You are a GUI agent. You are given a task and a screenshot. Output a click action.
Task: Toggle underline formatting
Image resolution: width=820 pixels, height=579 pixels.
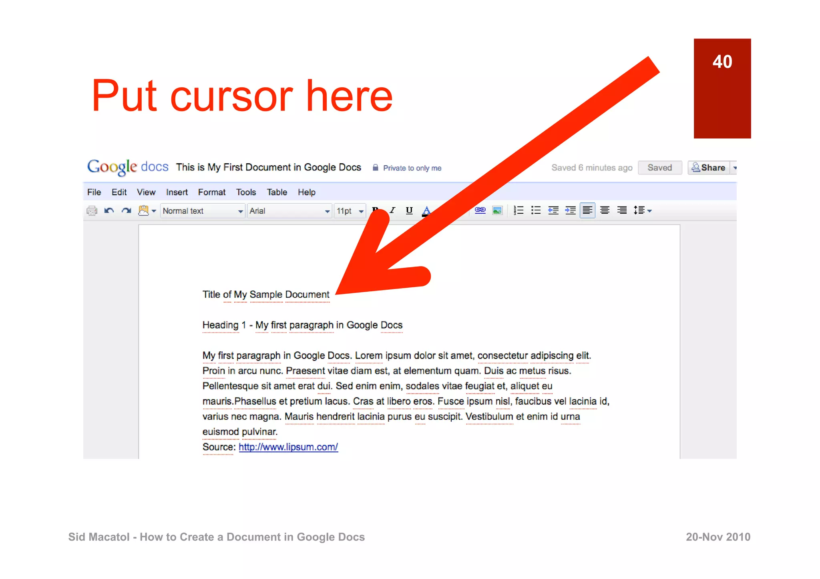409,210
